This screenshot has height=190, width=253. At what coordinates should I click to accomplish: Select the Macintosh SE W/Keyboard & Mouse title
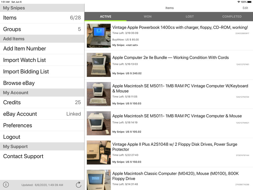point(180,88)
